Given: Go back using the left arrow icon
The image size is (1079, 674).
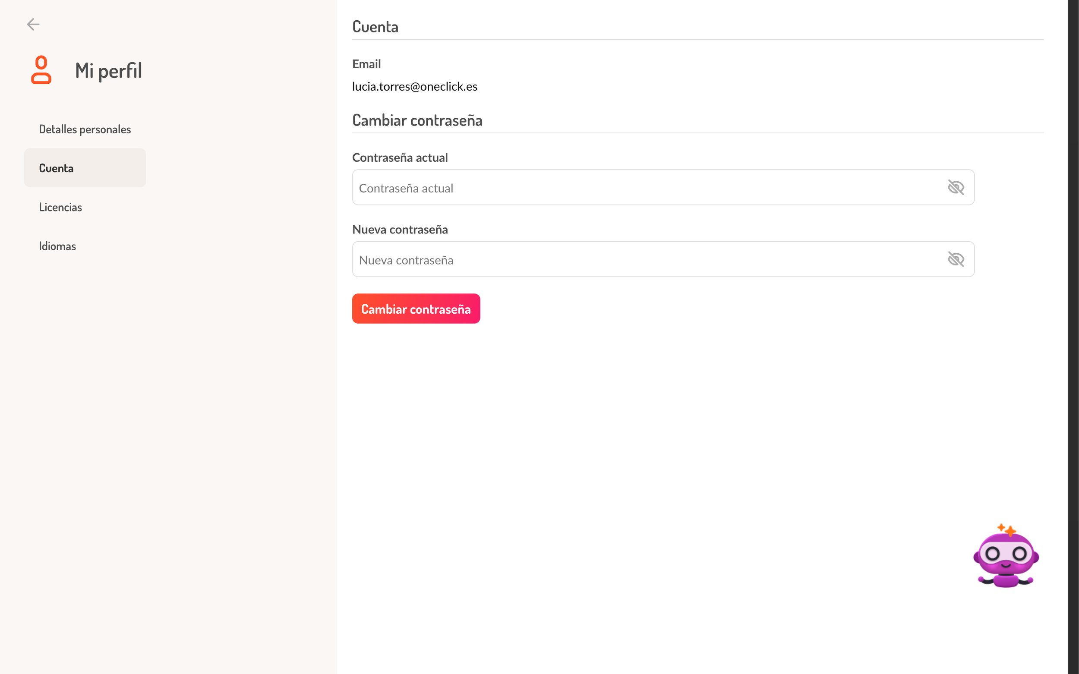Looking at the screenshot, I should coord(33,24).
